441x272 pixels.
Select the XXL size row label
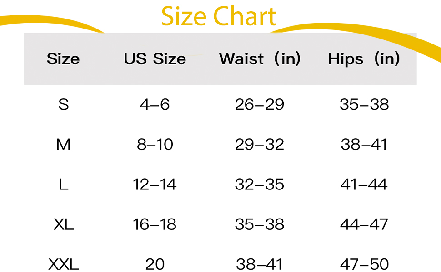click(64, 264)
